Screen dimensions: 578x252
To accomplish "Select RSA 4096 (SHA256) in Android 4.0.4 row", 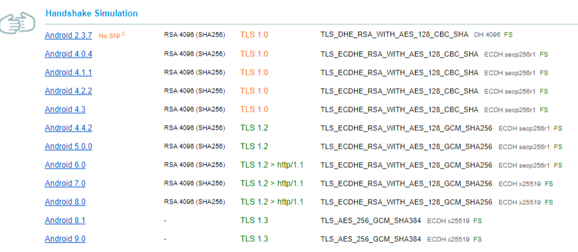I will click(194, 54).
